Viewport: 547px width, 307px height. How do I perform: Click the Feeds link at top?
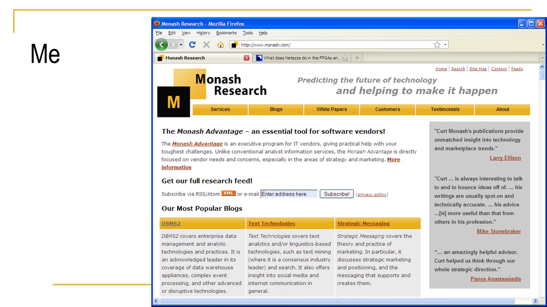[x=517, y=69]
